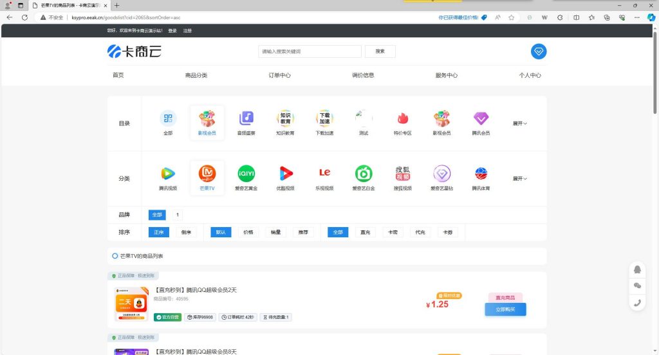The image size is (659, 355).
Task: Expand the 目录 row with 展开
Action: [x=519, y=123]
